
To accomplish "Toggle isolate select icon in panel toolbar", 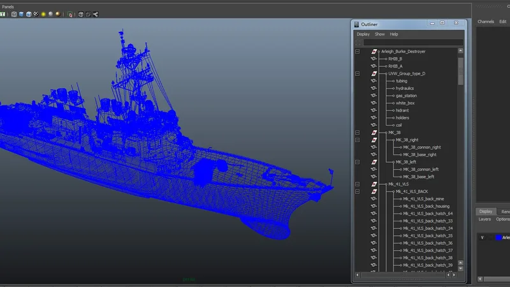I will [x=70, y=14].
